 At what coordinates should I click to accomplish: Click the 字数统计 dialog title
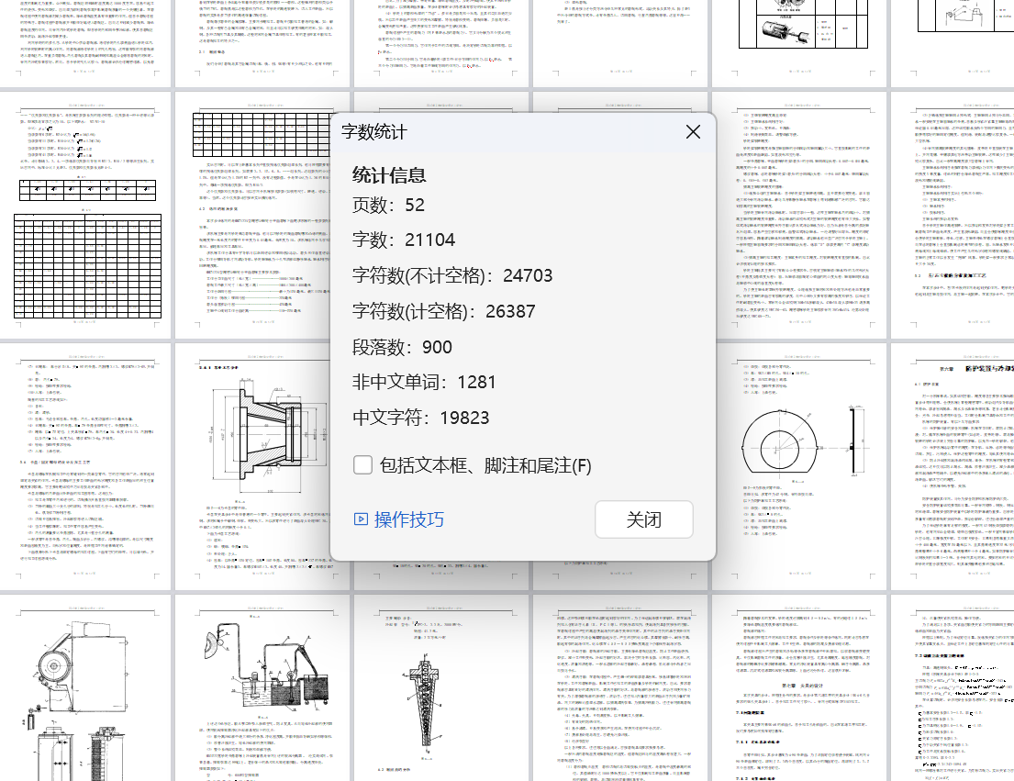click(374, 132)
